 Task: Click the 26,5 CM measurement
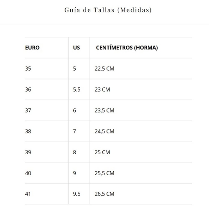[x=104, y=194]
